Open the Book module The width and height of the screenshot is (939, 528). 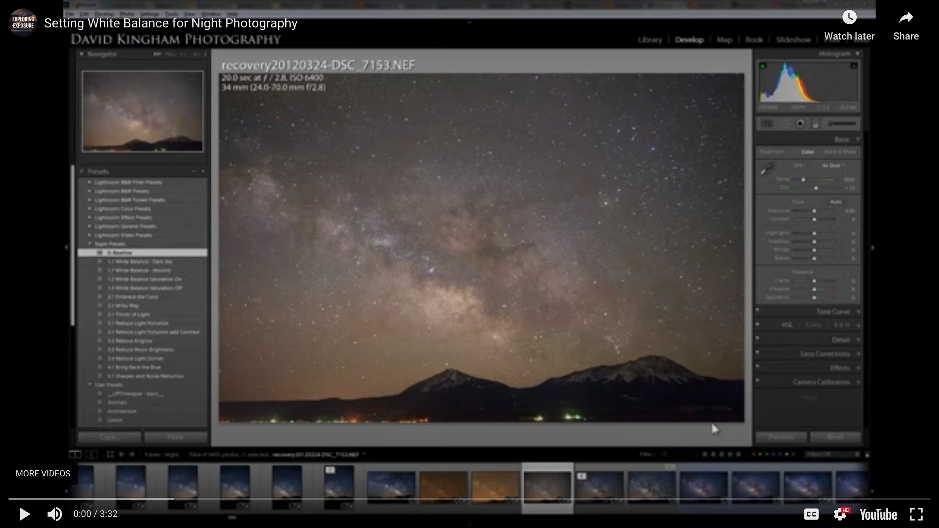(754, 40)
